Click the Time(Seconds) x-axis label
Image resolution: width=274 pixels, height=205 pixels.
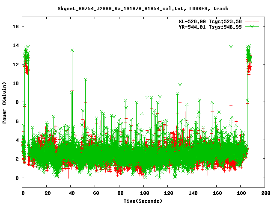click(x=143, y=201)
